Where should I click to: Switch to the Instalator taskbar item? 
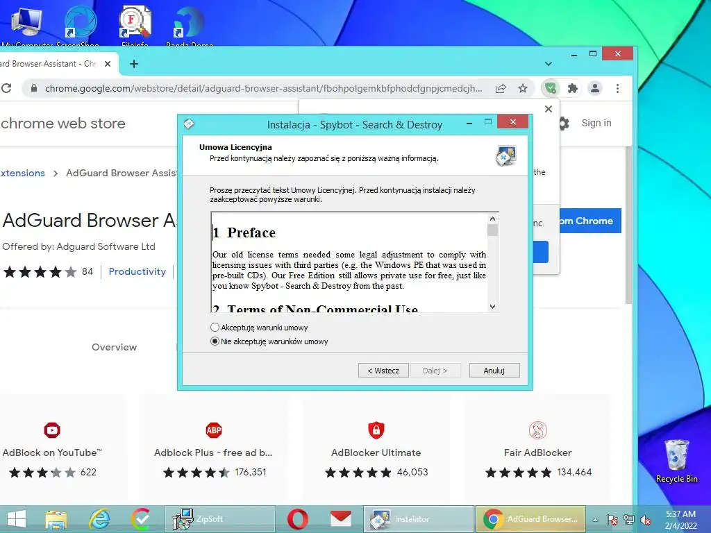419,519
